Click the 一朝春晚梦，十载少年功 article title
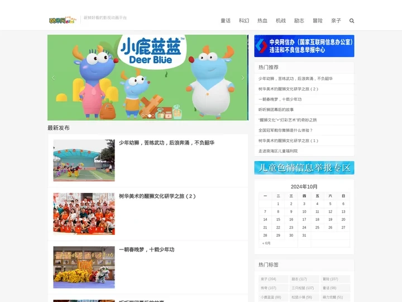The height and width of the screenshot is (302, 402). tap(146, 249)
